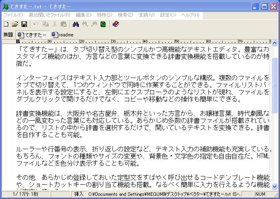280x199 pixels.
Task: Open the 特殊(S) menu
Action: click(105, 15)
